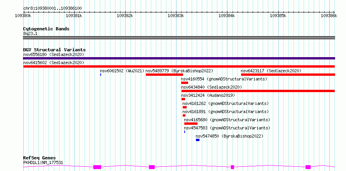346x171 pixels.
Task: Click the 109385k ruler tick label
Action: (x=278, y=16)
